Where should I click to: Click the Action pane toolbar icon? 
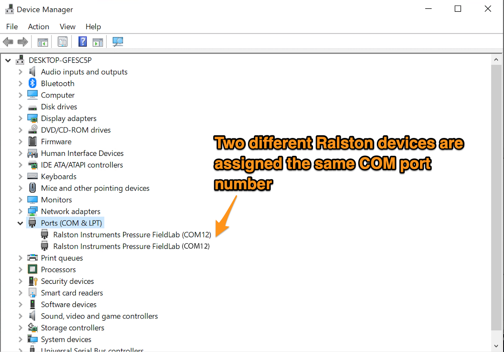click(98, 42)
